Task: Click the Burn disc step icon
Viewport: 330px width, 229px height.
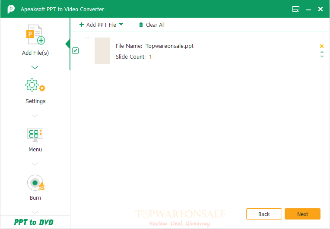Action: (36, 183)
